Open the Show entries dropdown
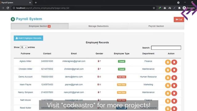Image resolution: width=197 pixels, height=111 pixels. pyautogui.click(x=23, y=47)
